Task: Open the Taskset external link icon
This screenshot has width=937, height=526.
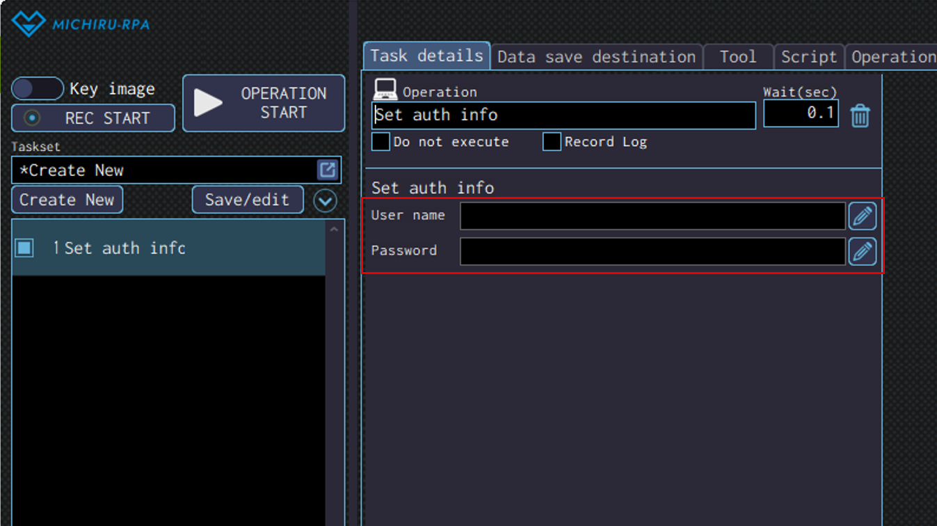Action: tap(327, 170)
